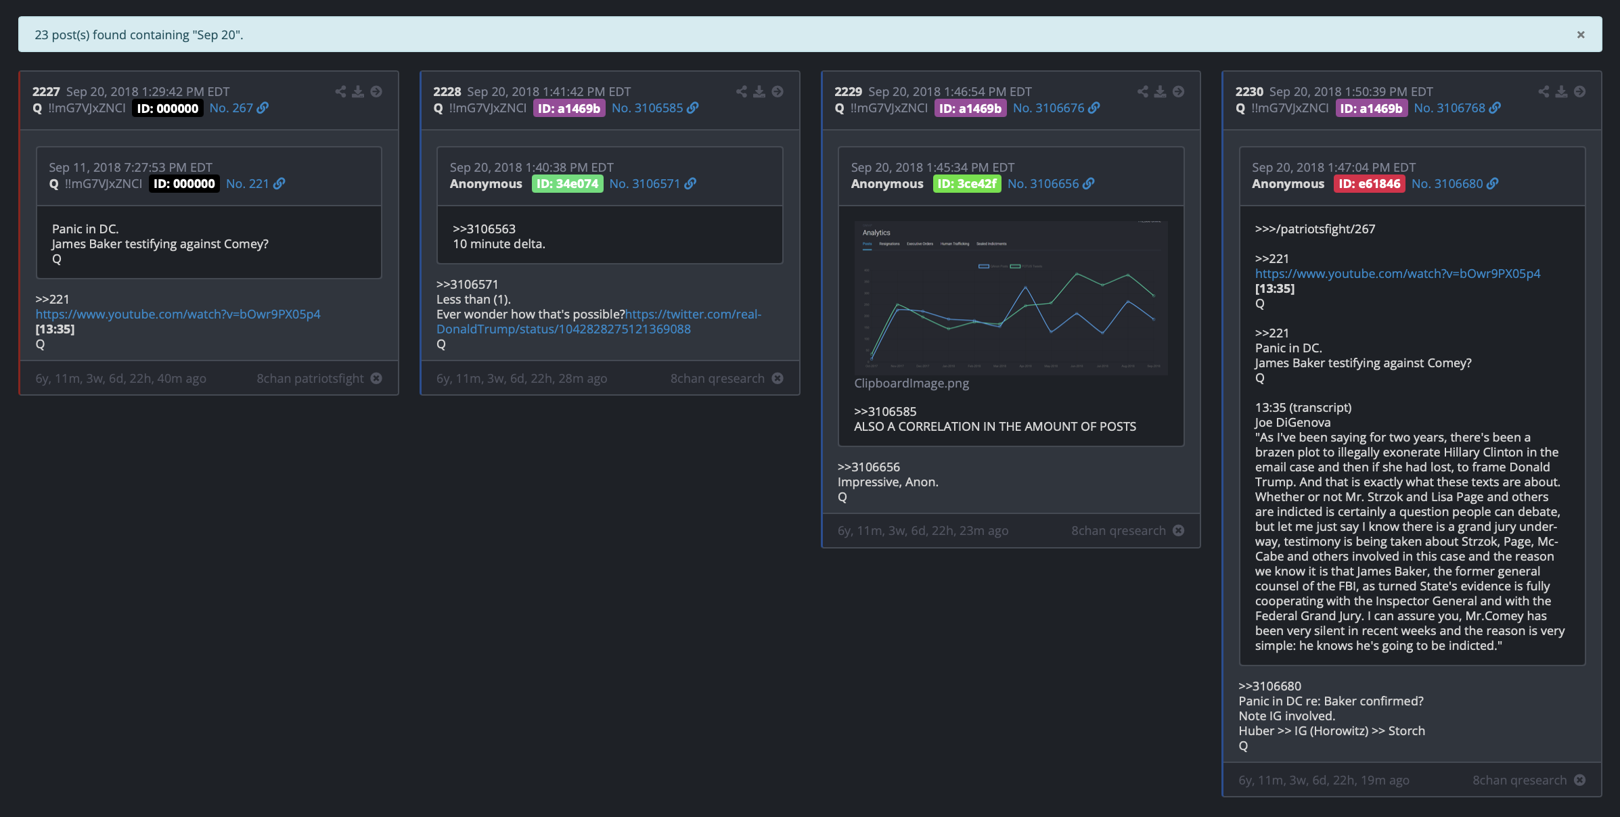Open post No. 3106585 link
Screen dimensions: 1620x817
tap(655, 108)
